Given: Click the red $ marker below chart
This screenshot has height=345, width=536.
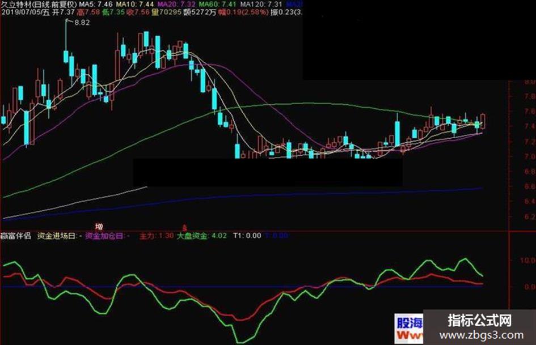Looking at the screenshot, I should pos(185,228).
